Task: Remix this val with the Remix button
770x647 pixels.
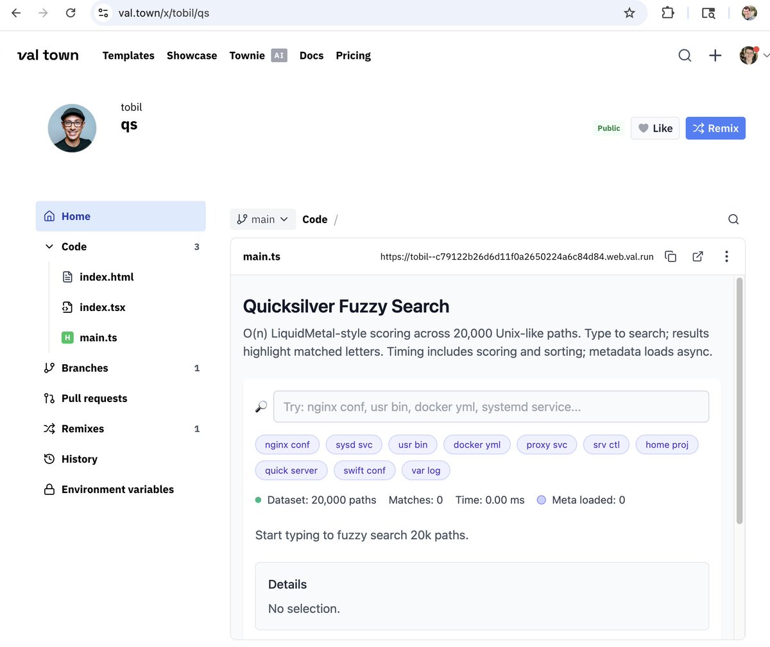Action: [715, 128]
